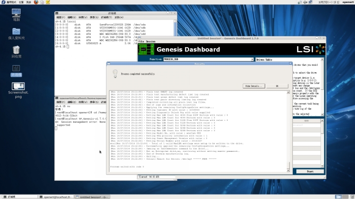Open Help menu in upper terminal
Screen dimensions: 355x199
point(119,17)
